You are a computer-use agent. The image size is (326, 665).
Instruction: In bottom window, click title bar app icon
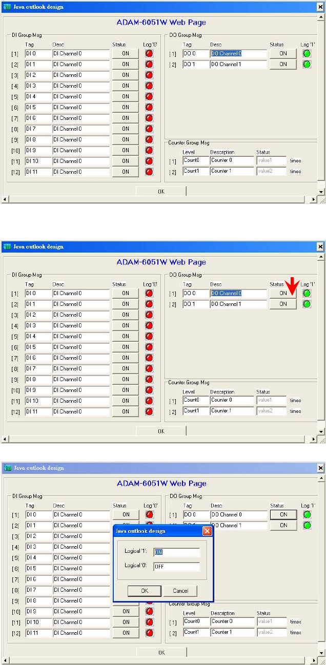[7, 468]
